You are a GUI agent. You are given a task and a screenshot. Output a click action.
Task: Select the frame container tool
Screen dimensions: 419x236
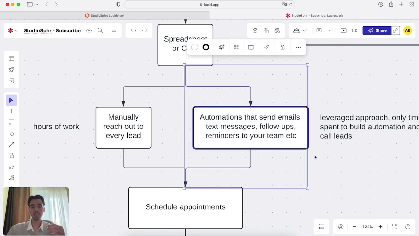tap(11, 156)
